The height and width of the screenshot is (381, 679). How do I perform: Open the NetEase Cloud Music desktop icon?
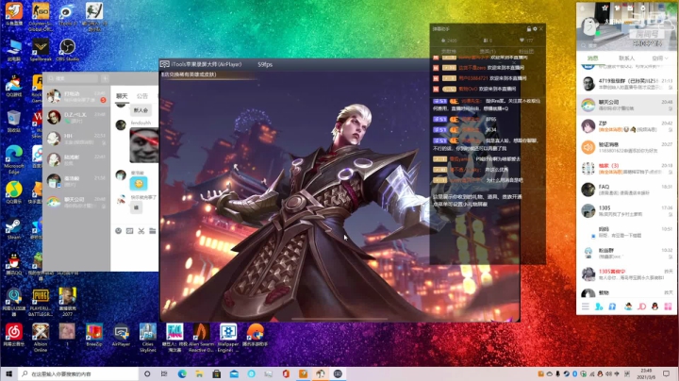click(13, 336)
